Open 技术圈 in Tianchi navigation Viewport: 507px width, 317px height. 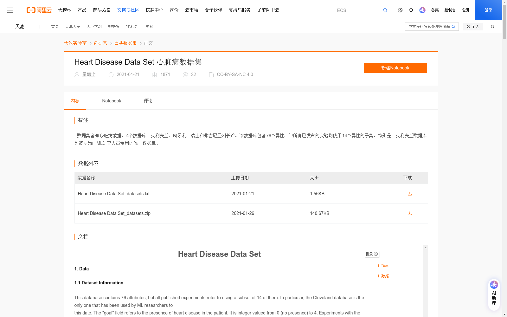(132, 27)
